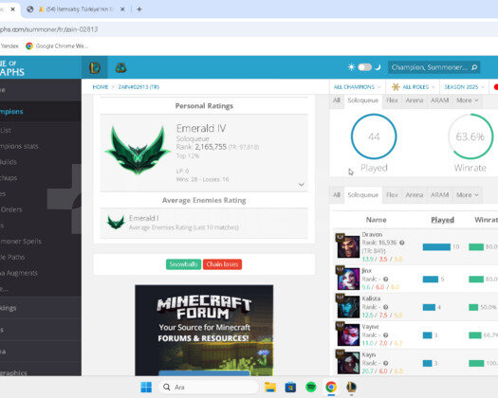
Task: Open the Season 2025 dropdown
Action: point(464,87)
